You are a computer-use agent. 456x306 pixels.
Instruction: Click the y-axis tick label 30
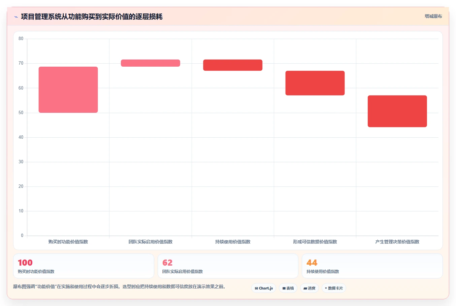21,162
